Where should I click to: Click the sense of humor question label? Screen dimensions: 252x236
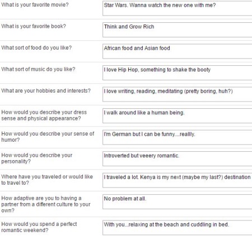coord(48,137)
